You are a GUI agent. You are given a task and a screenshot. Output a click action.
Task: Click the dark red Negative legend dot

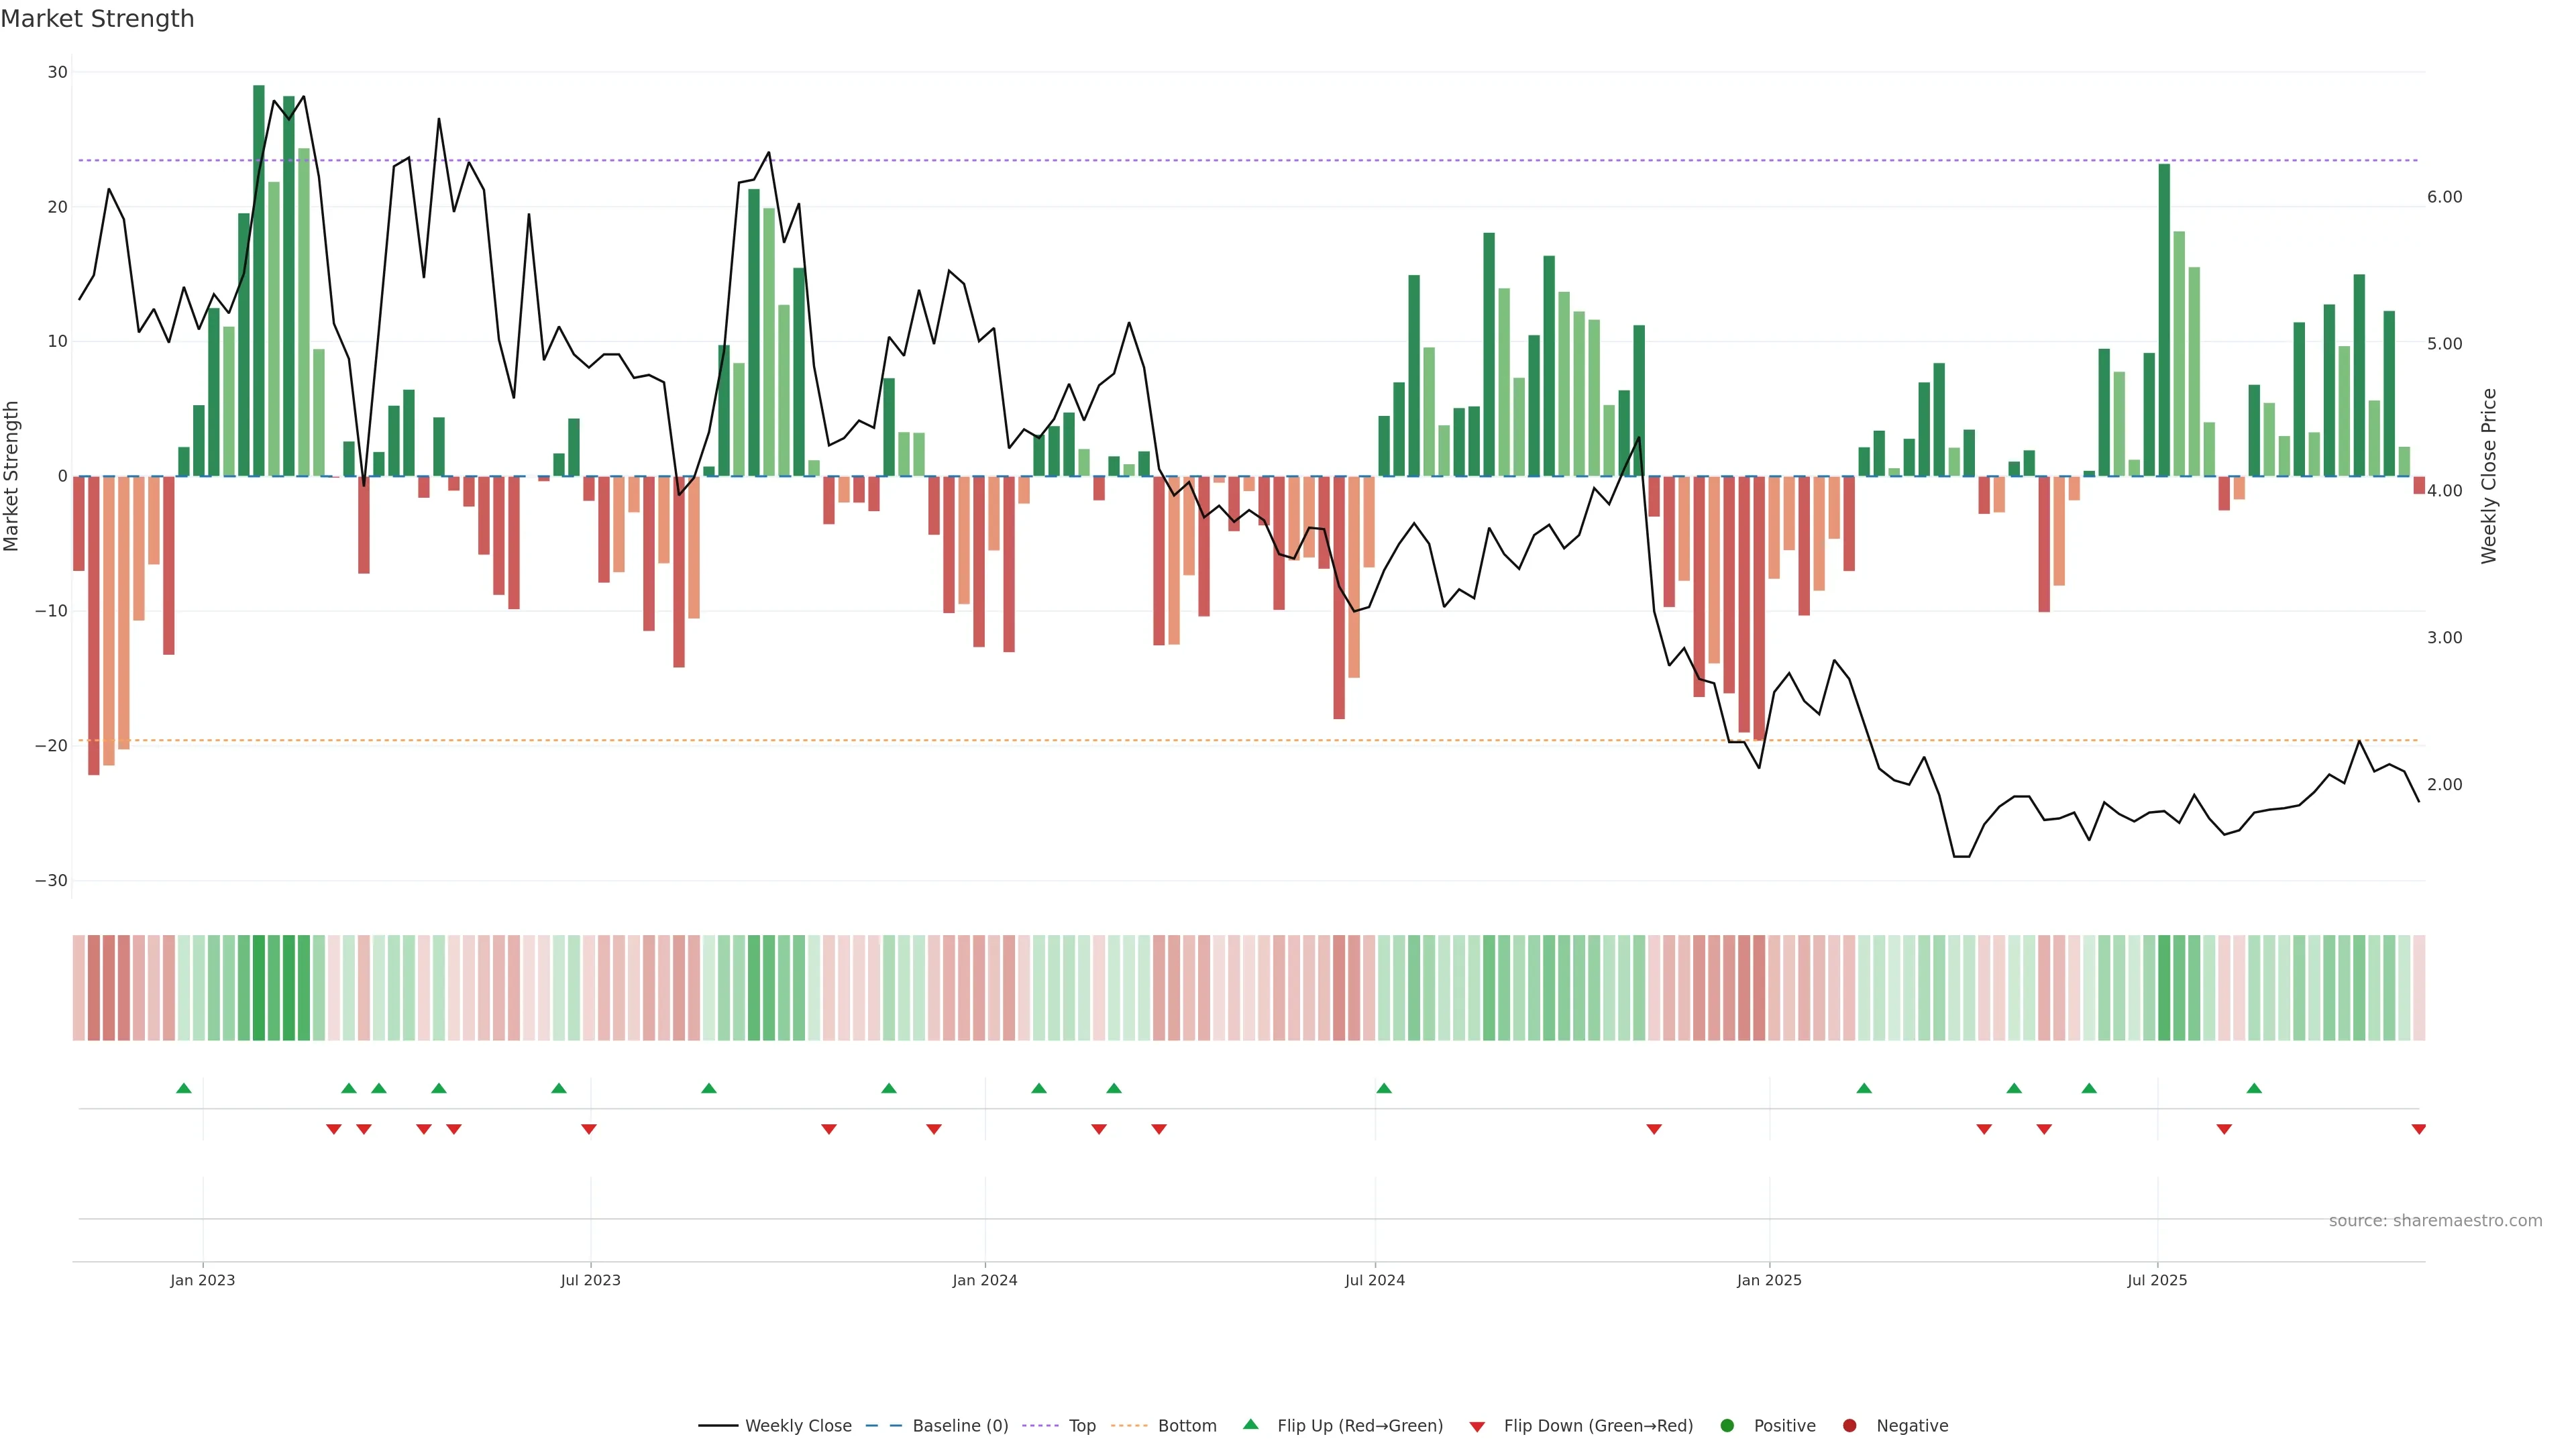(x=1849, y=1425)
